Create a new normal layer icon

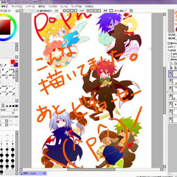tap(171, 64)
